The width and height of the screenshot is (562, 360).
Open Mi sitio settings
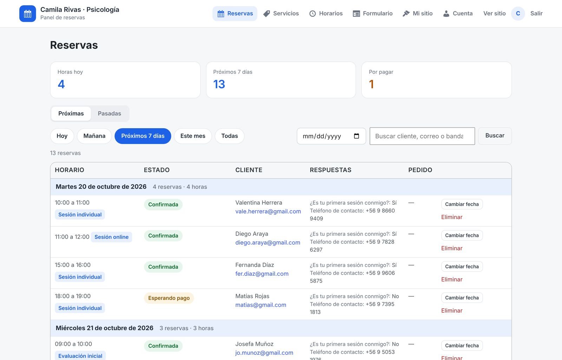tap(418, 13)
